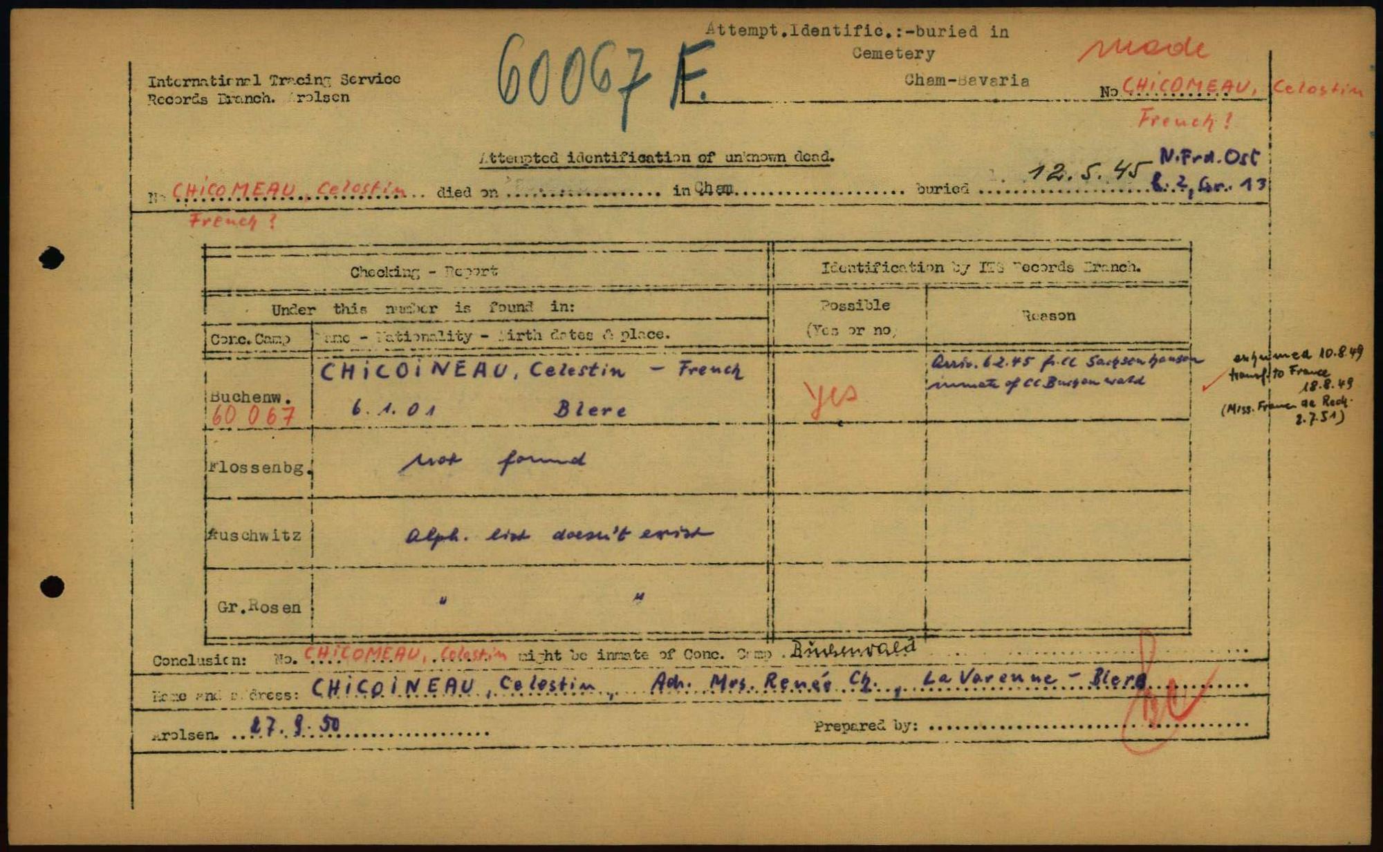The image size is (1383, 852).
Task: Click the red 60 067 under Buchenw.
Action: tap(254, 416)
